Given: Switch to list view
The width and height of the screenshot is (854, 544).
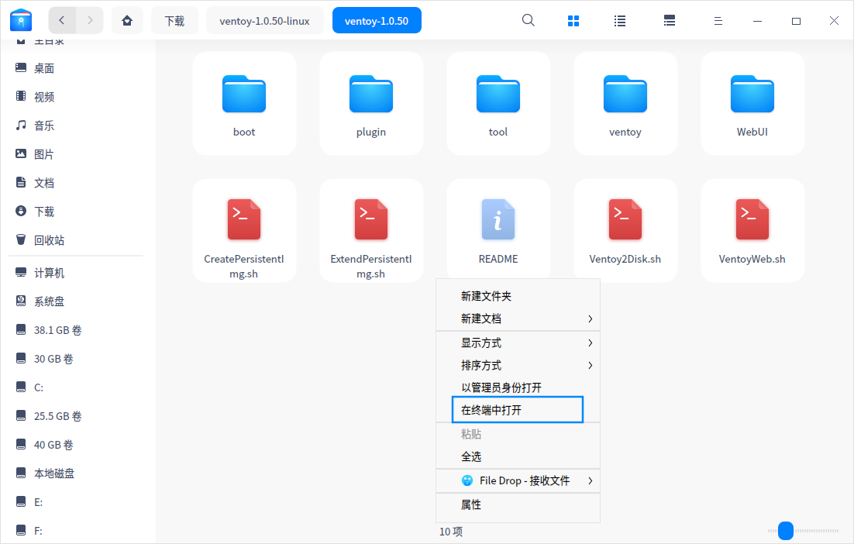Looking at the screenshot, I should 620,21.
